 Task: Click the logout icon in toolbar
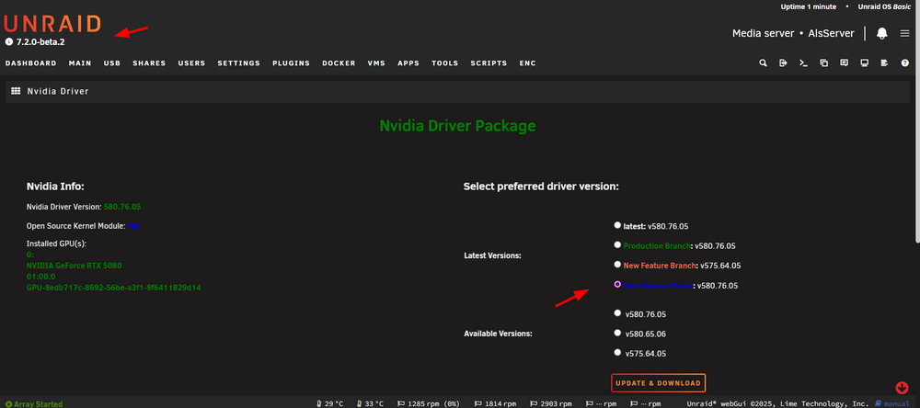(x=783, y=63)
